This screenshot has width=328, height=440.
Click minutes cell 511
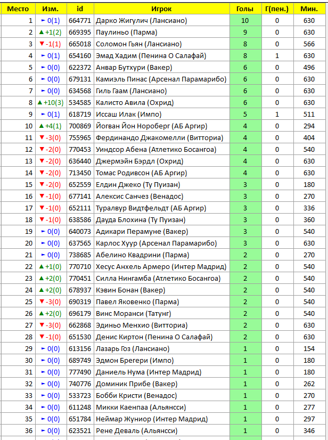point(309,114)
